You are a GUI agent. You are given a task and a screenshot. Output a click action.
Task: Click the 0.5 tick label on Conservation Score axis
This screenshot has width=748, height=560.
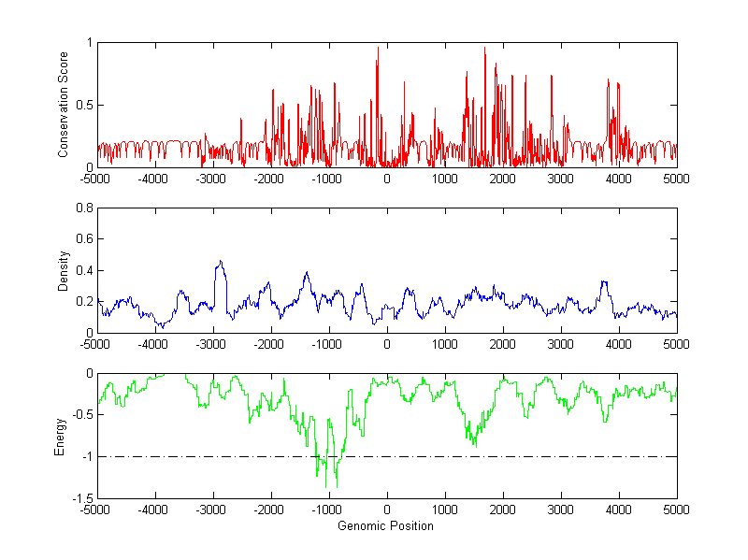click(84, 106)
